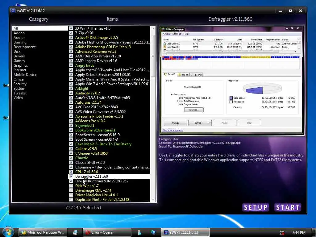Select the Graphics category
The image size is (316, 237).
(40, 65)
